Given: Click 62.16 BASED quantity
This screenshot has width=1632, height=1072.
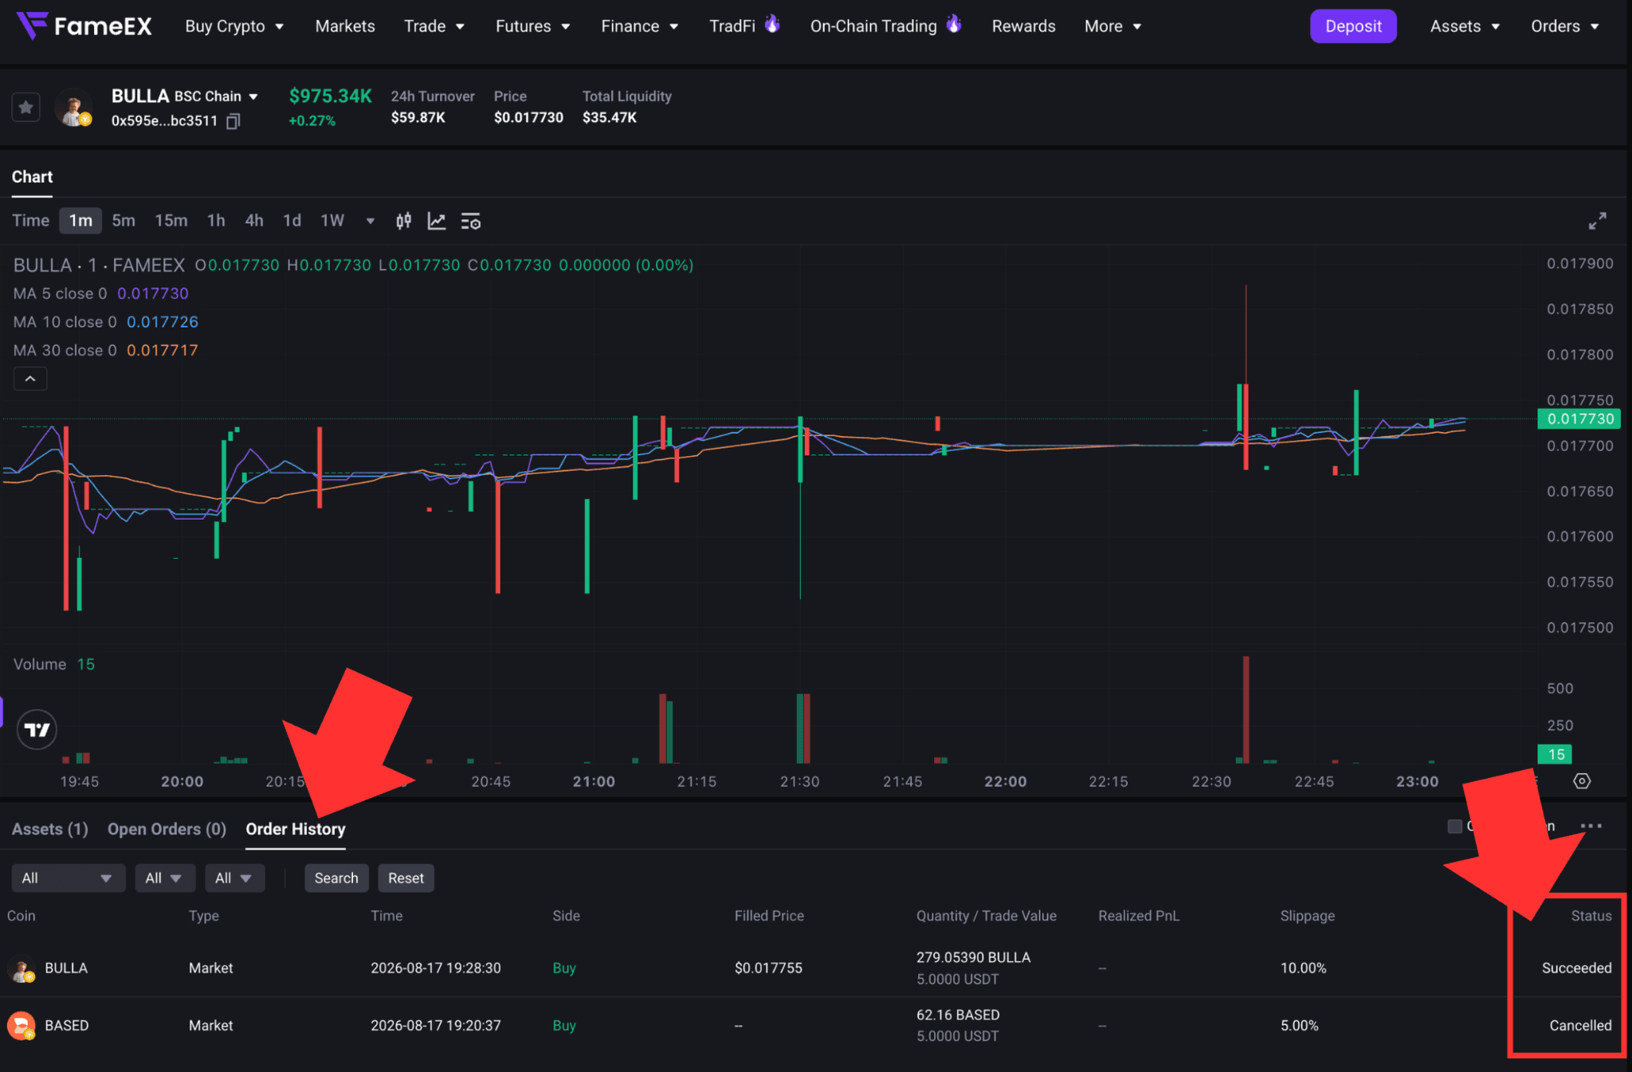Looking at the screenshot, I should (958, 1015).
